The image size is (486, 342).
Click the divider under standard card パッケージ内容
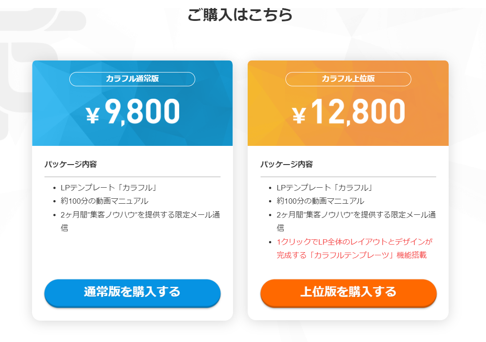pyautogui.click(x=133, y=177)
